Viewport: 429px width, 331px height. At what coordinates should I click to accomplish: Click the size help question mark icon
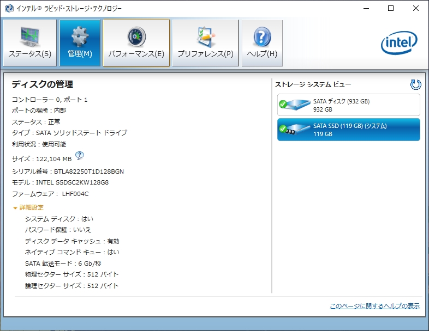[79, 156]
